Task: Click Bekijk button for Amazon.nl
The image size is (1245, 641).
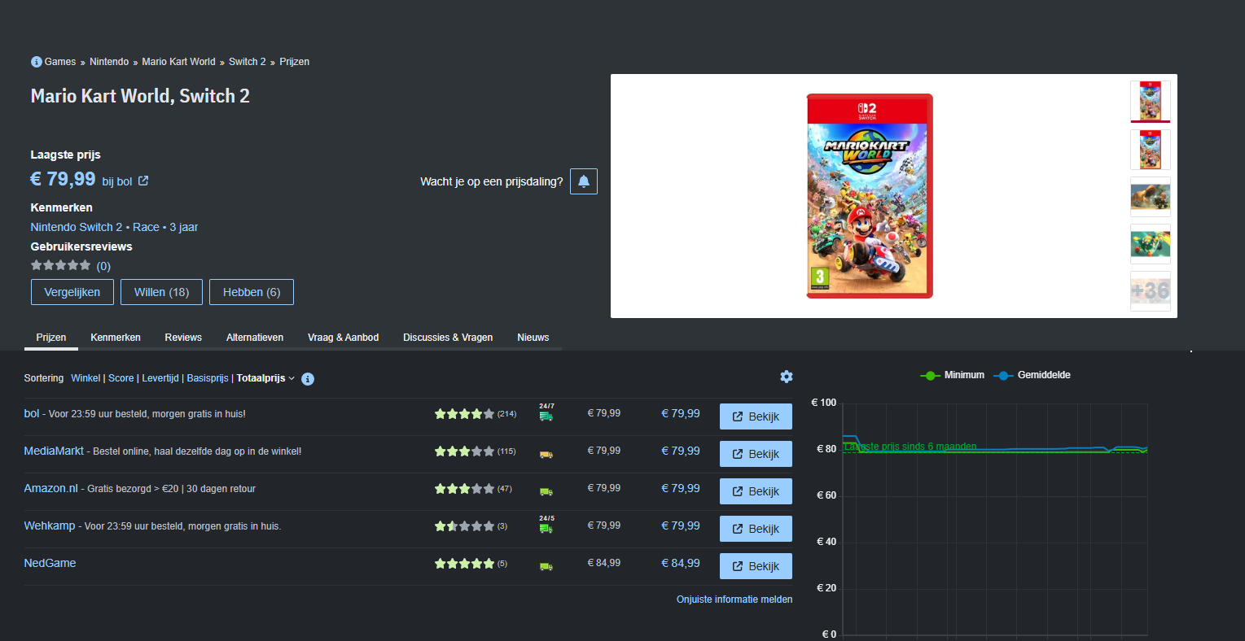Action: 756,491
